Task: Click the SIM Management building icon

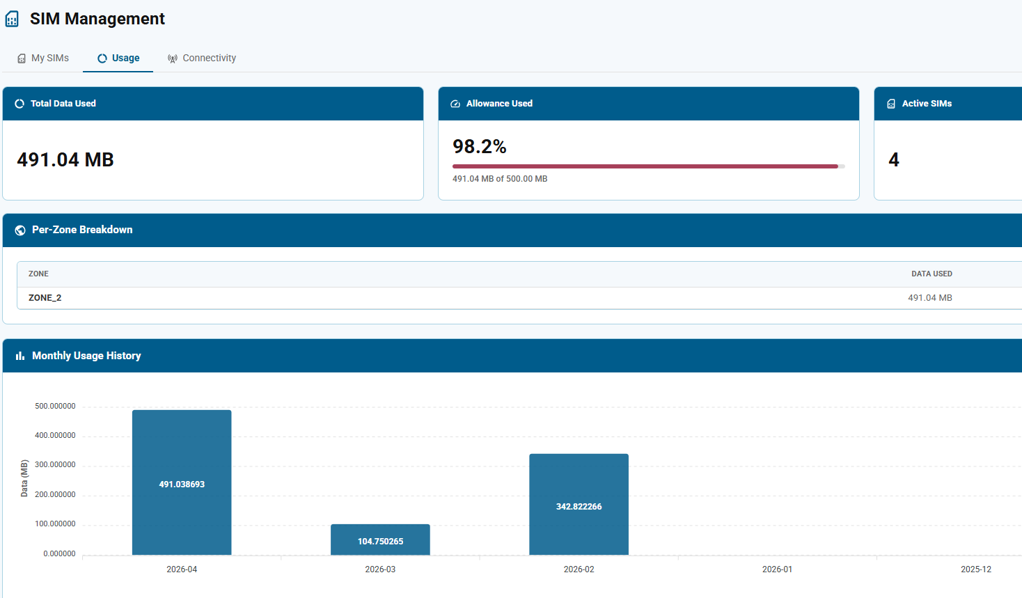Action: 11,18
